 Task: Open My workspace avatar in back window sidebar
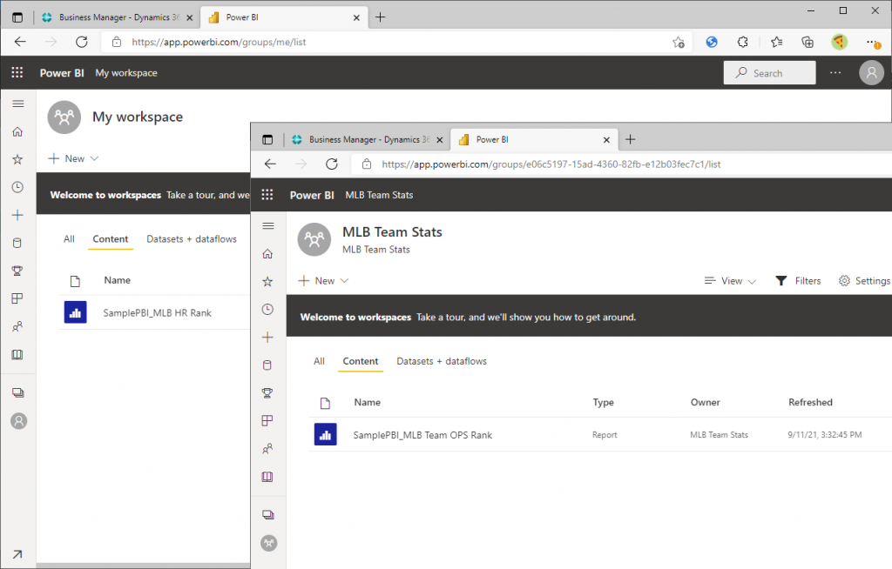pos(19,421)
